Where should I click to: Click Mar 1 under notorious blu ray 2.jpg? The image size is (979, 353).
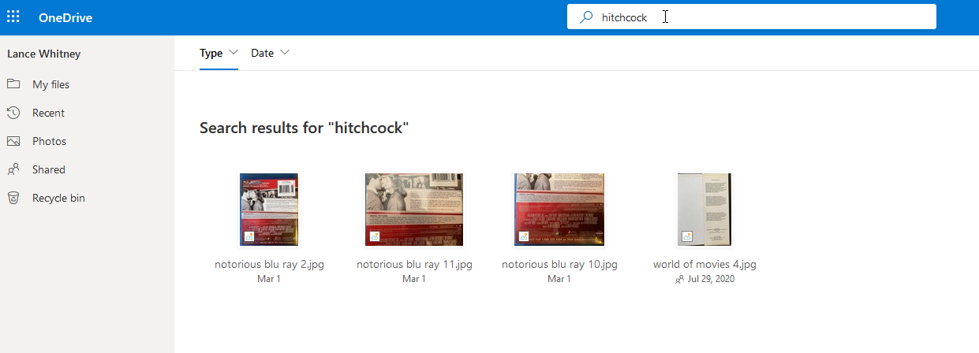tap(269, 280)
